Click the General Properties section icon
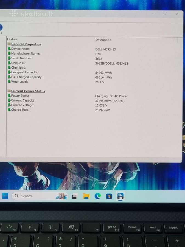This screenshot has height=247, width=185. point(9,44)
